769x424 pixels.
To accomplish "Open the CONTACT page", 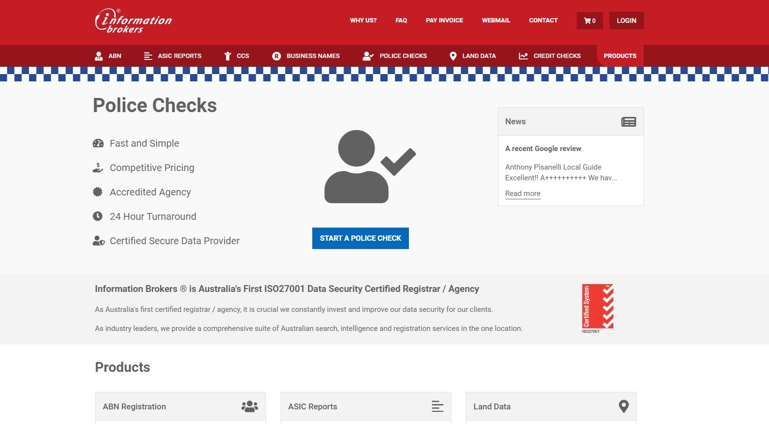I will [543, 20].
